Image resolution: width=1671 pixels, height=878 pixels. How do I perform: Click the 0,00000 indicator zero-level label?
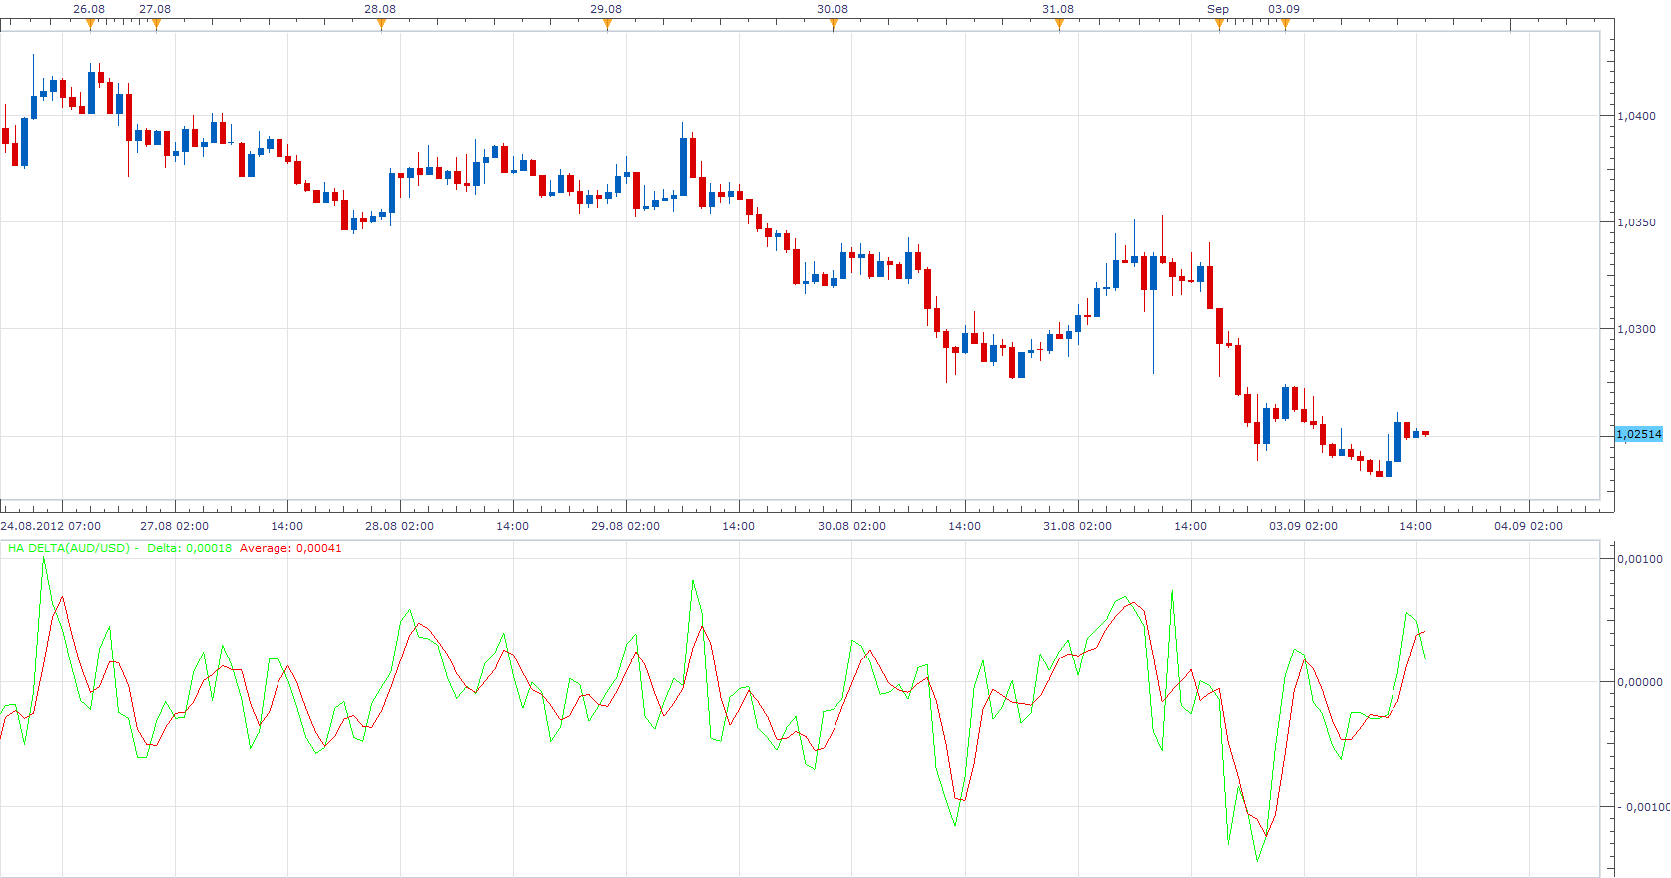click(1640, 682)
